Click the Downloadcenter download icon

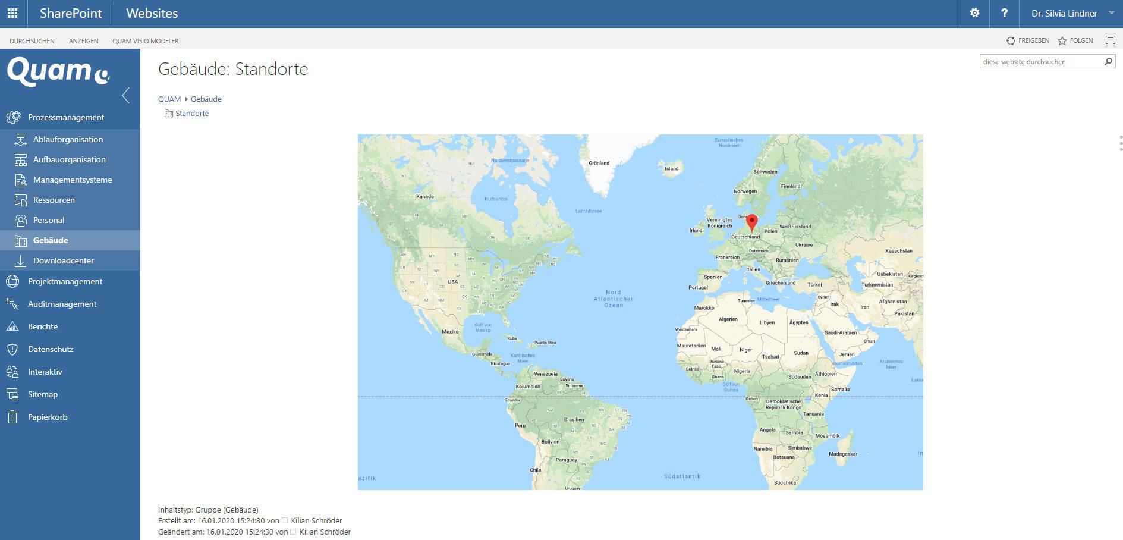[20, 260]
